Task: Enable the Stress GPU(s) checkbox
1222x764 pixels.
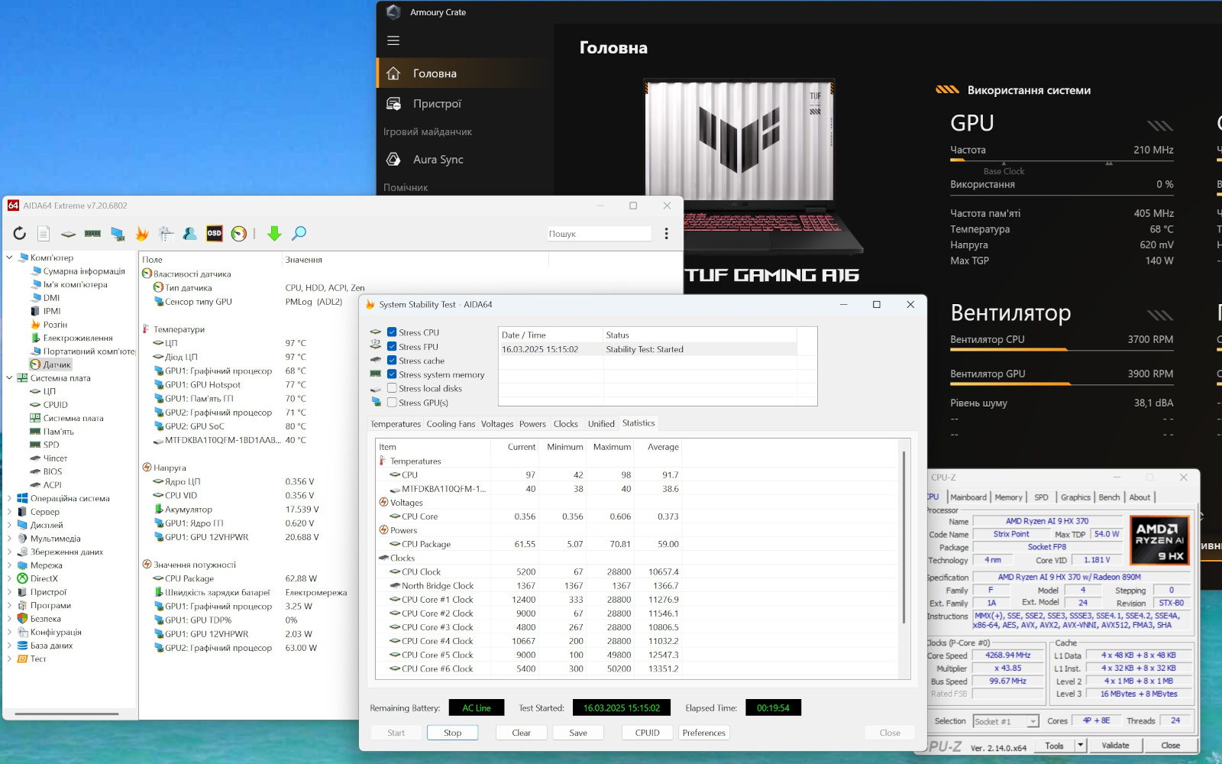Action: click(392, 403)
